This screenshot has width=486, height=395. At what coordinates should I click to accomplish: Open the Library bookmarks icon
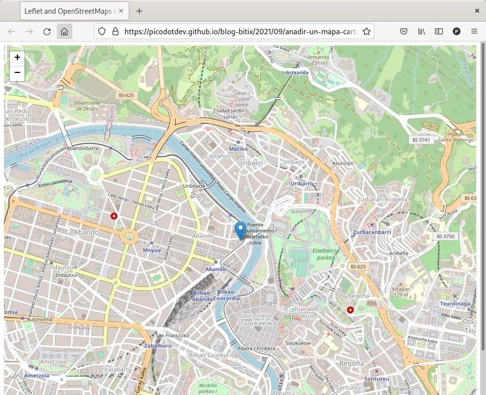(x=421, y=31)
